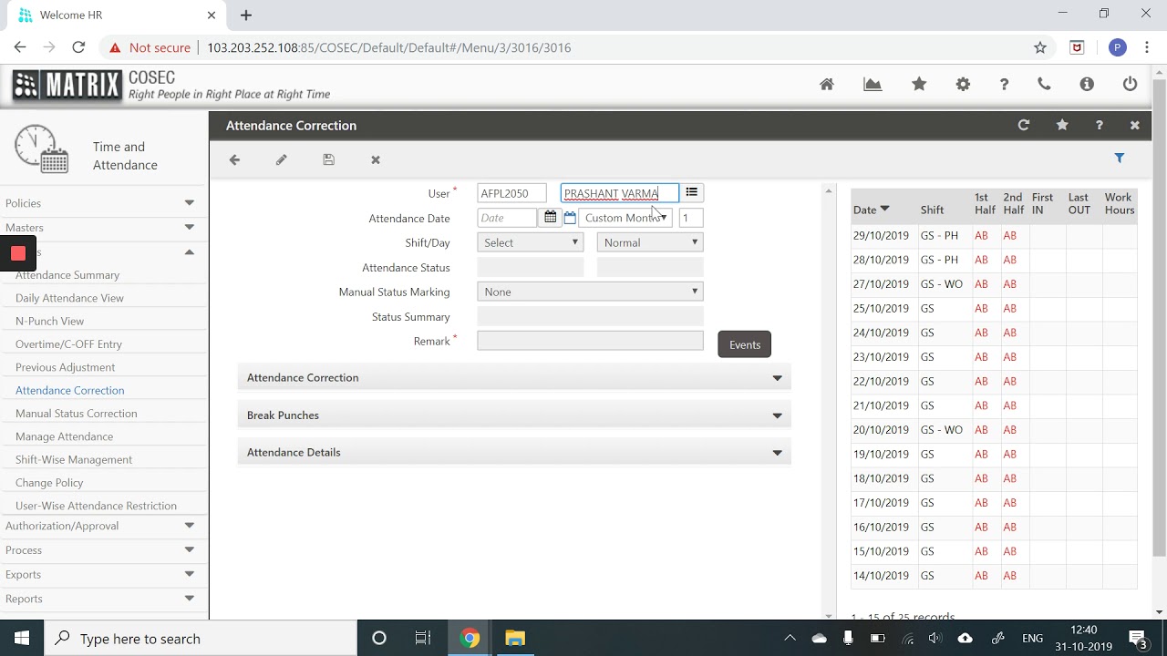Screen dimensions: 1167x656
Task: Add Attendance Correction panel to favorites
Action: point(1062,125)
